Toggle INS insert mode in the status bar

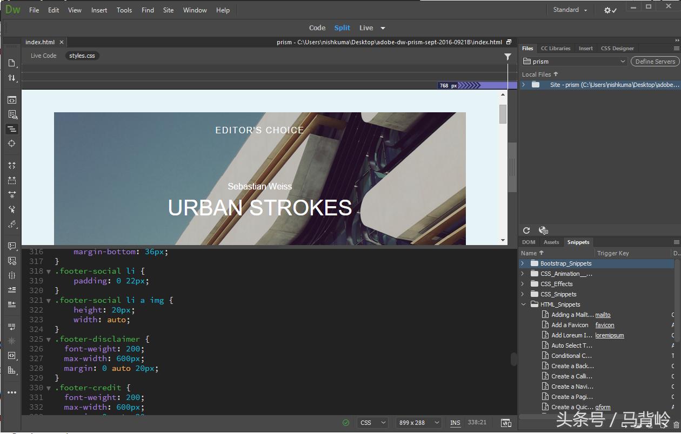(x=455, y=423)
